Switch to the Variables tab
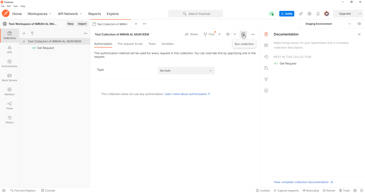 (x=167, y=44)
